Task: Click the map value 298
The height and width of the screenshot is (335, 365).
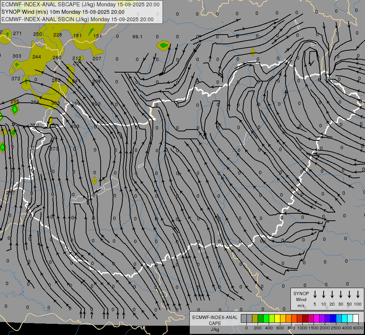Action: [96, 81]
